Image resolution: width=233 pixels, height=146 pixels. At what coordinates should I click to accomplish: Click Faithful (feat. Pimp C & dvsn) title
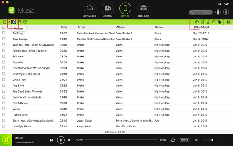click(30, 51)
